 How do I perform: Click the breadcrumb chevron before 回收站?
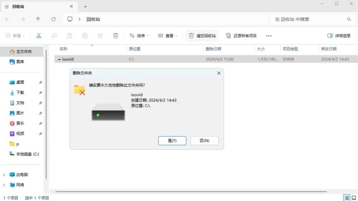tap(80, 19)
